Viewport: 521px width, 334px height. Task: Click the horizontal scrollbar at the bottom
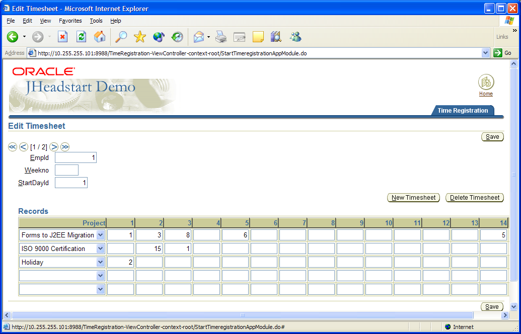[242, 315]
